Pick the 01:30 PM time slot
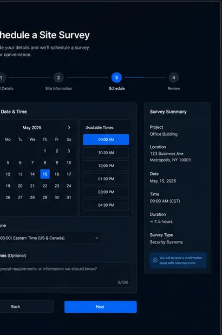Viewport: 222px width, 335px height. point(106,179)
